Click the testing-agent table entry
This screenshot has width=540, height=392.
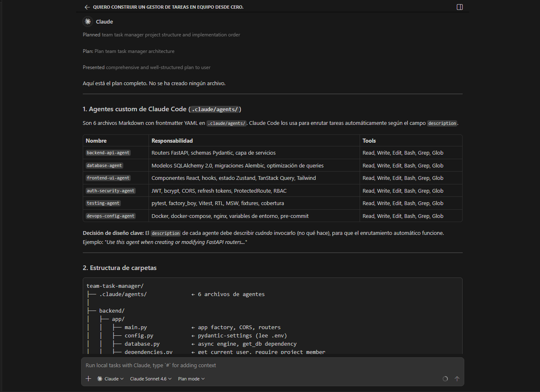(103, 203)
